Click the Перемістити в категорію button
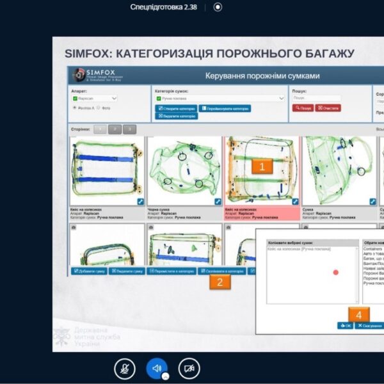The width and height of the screenshot is (384, 384). [172, 271]
